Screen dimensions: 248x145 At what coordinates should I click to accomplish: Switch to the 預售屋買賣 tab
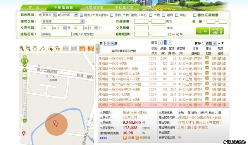pos(95,7)
